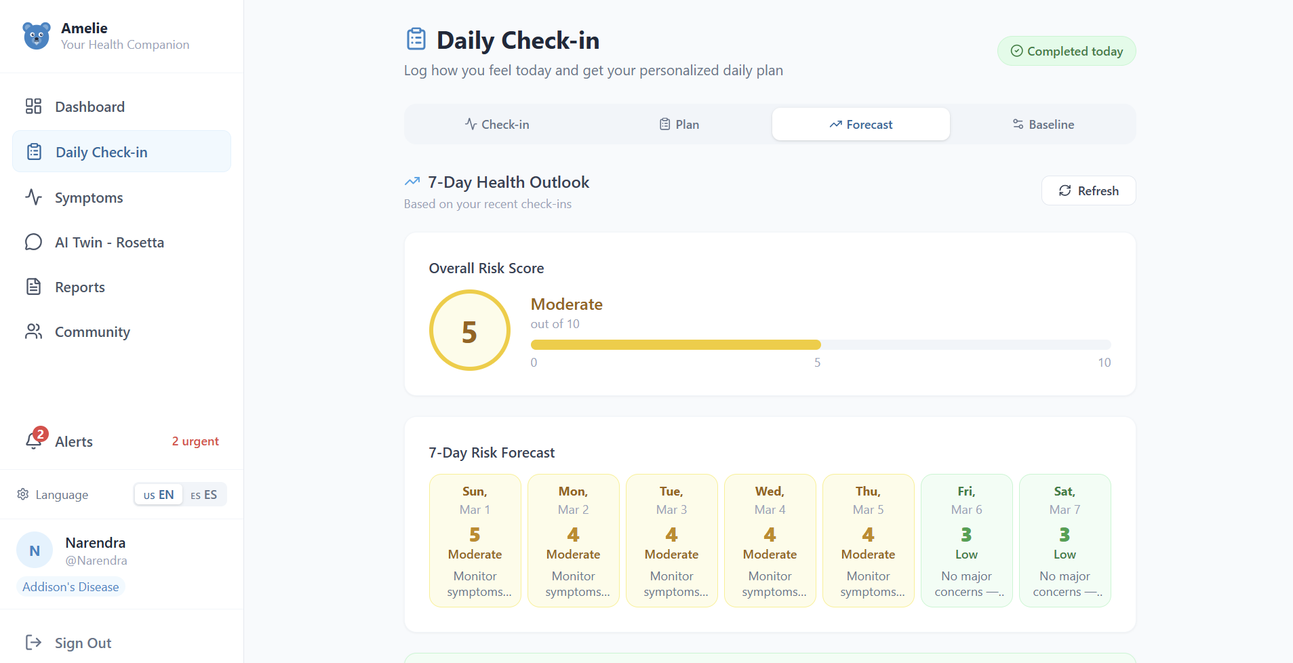
Task: Click the language settings gear icon
Action: (x=23, y=494)
